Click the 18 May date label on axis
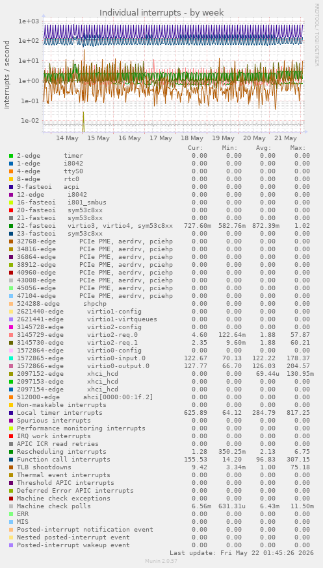Viewport: 323px width, 568px height. click(x=192, y=138)
